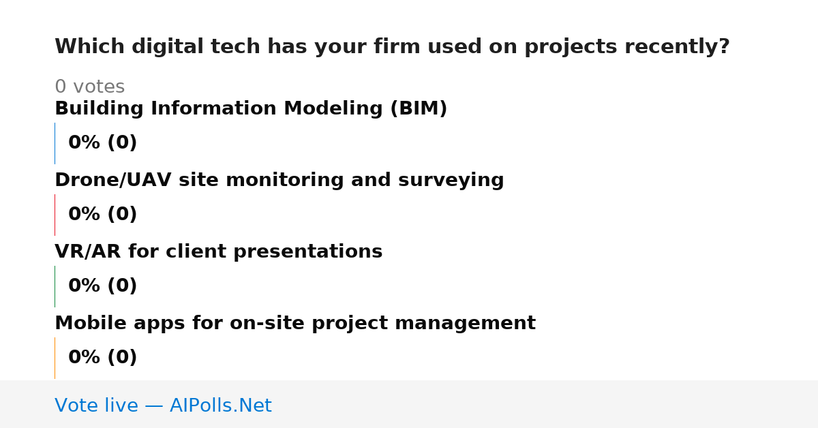
Task: Click the orange result bar under Mobile apps
Action: [55, 358]
